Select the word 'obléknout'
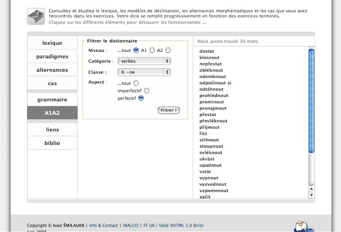Viewport: 341px width, 232px height. click(211, 70)
